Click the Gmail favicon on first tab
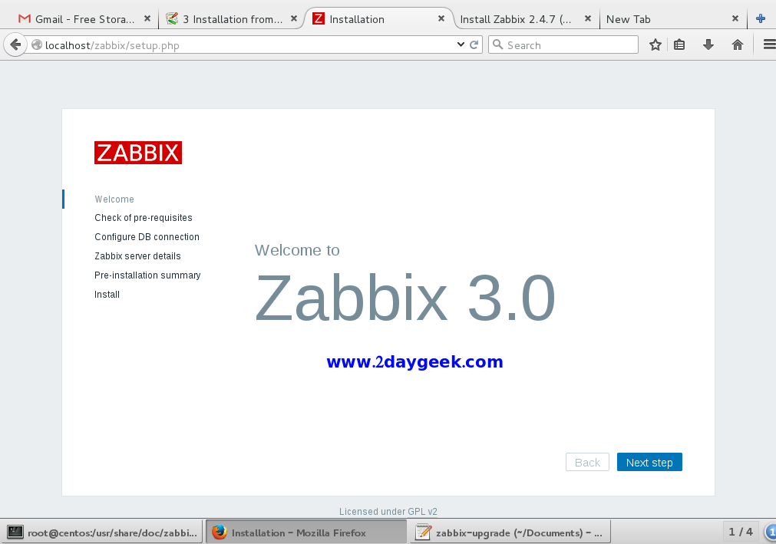 [25, 18]
